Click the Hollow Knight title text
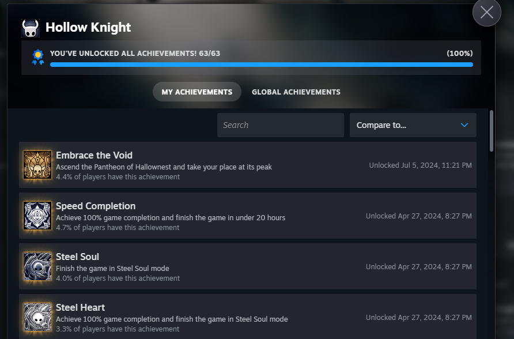514x339 pixels. [88, 28]
